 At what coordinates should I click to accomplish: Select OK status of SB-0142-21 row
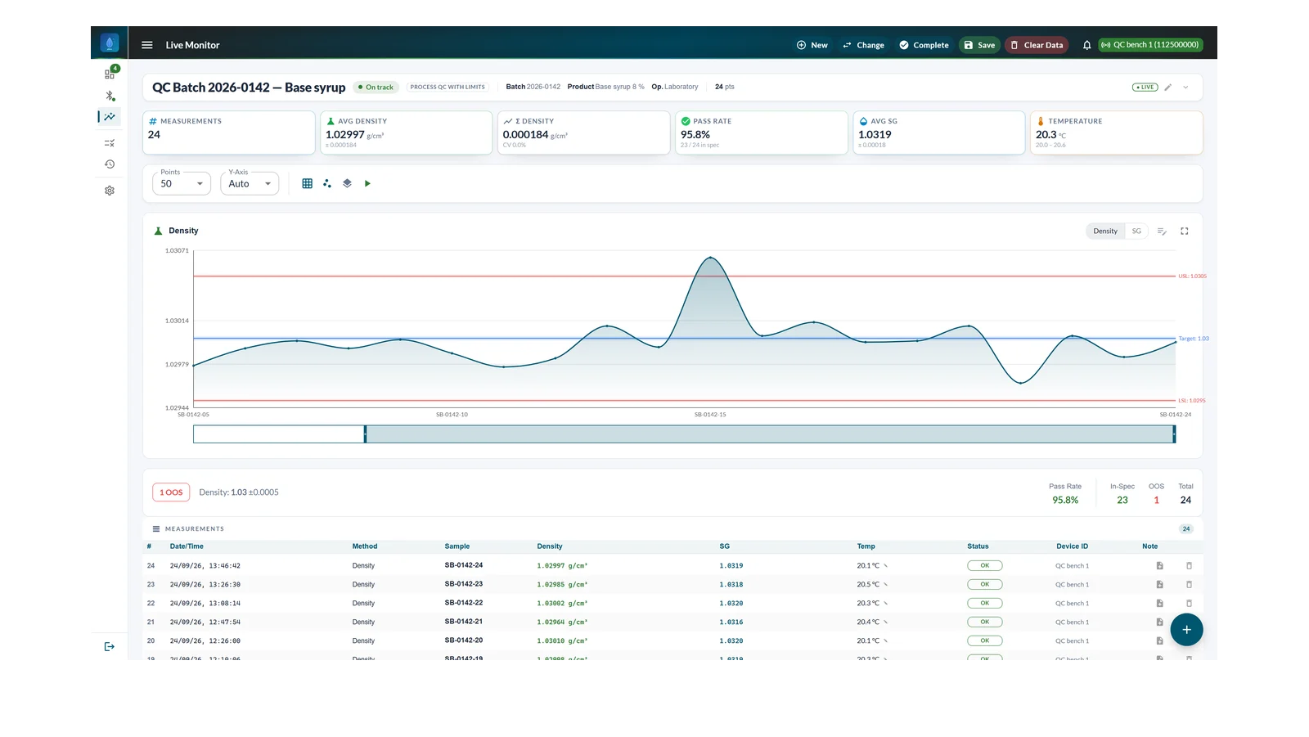tap(984, 622)
